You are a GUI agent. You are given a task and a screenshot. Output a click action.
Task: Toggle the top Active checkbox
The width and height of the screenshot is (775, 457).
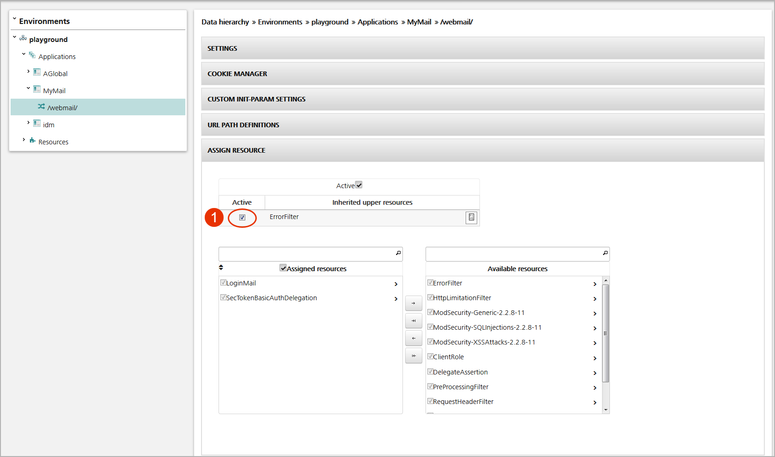359,185
